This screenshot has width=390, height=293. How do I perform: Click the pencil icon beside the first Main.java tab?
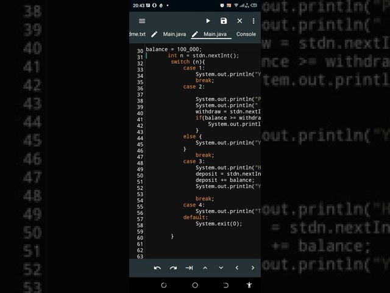pyautogui.click(x=154, y=34)
